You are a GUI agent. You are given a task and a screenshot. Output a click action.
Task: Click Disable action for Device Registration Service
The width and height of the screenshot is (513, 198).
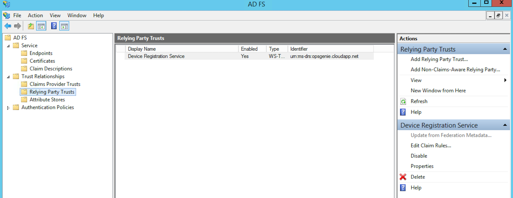tap(419, 156)
